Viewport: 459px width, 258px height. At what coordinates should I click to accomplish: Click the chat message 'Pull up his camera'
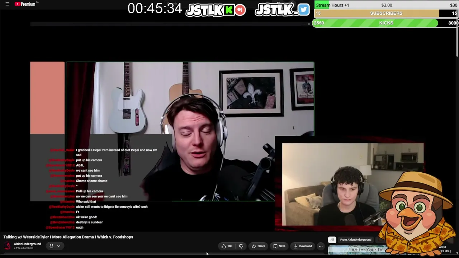(x=89, y=191)
